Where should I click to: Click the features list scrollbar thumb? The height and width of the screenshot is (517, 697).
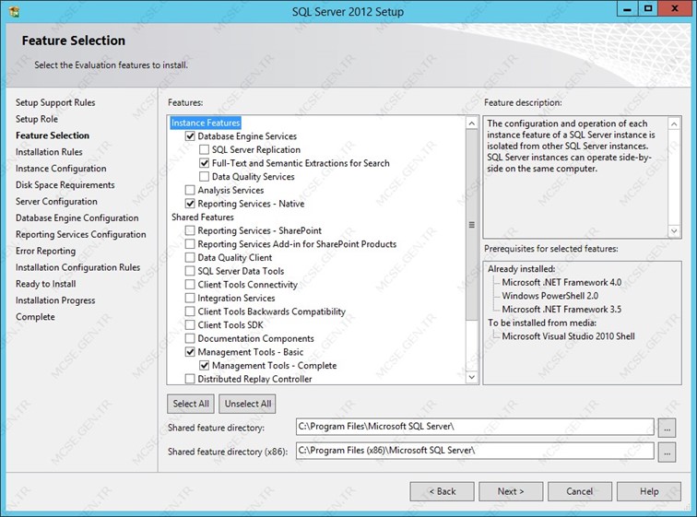click(x=472, y=225)
